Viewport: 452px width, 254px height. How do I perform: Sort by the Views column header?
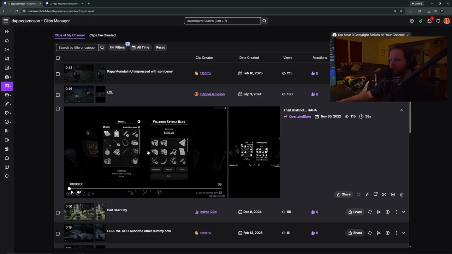(287, 58)
